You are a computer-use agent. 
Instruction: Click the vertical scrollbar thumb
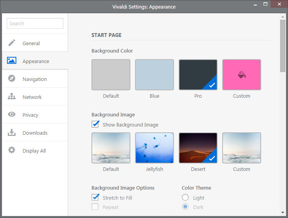[283, 46]
